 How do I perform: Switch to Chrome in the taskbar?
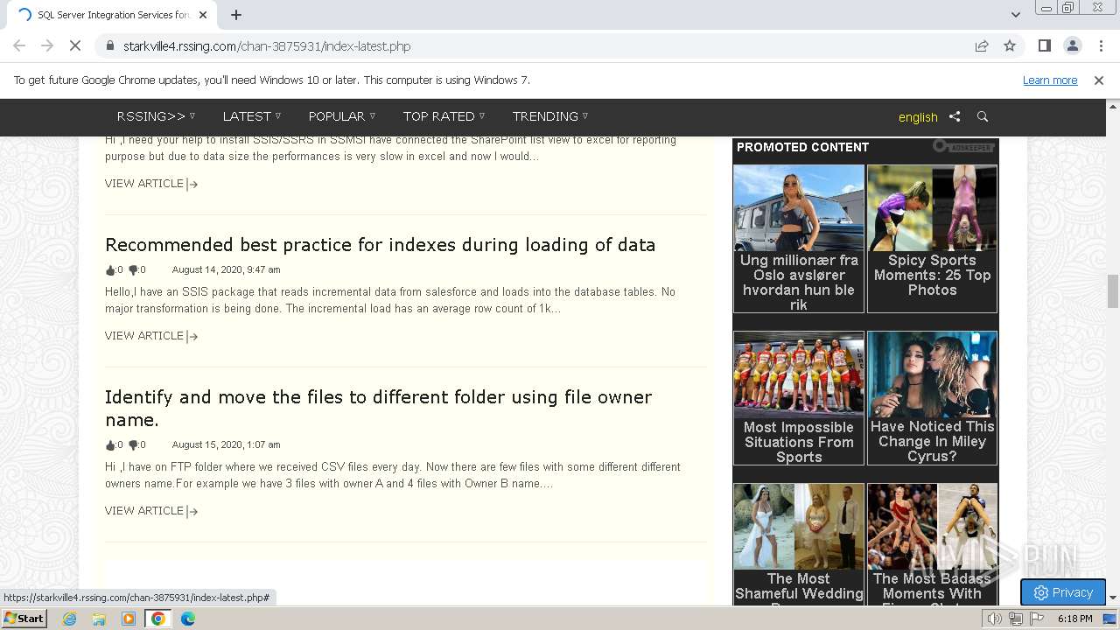pyautogui.click(x=158, y=619)
